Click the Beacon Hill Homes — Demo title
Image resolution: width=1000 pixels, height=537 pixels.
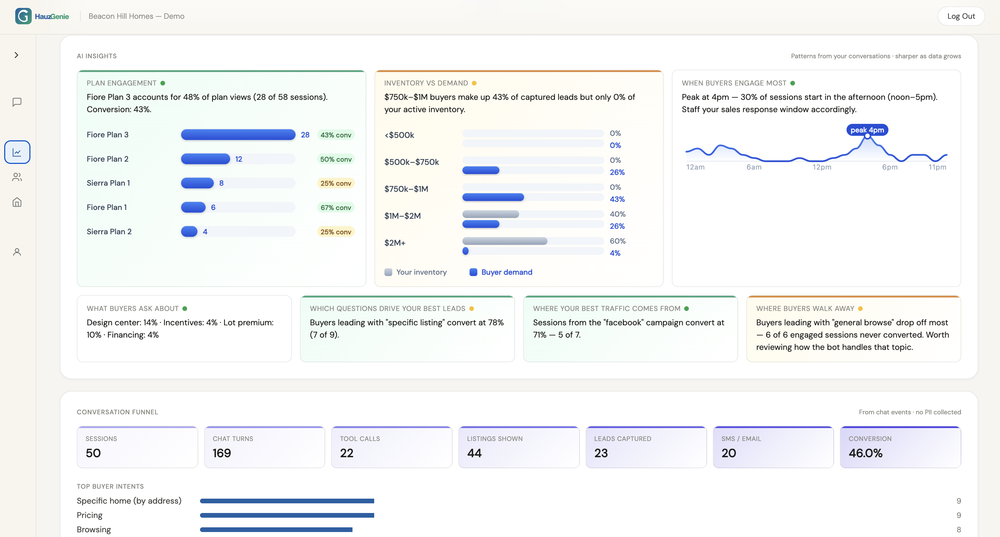(136, 16)
